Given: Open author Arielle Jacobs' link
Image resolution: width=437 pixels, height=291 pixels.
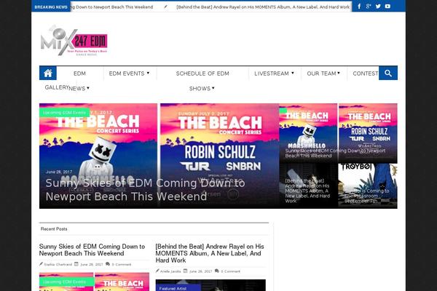Looking at the screenshot, I should pyautogui.click(x=170, y=271).
